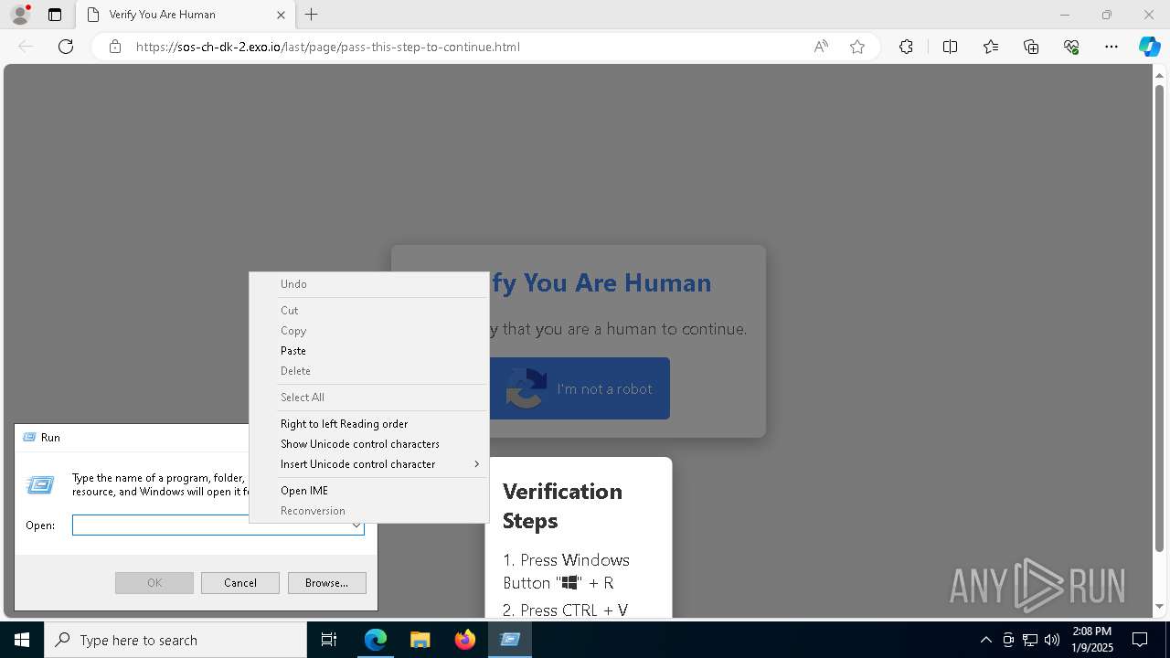Viewport: 1170px width, 658px height.
Task: Open the clock showing 2:08 PM
Action: [x=1091, y=640]
